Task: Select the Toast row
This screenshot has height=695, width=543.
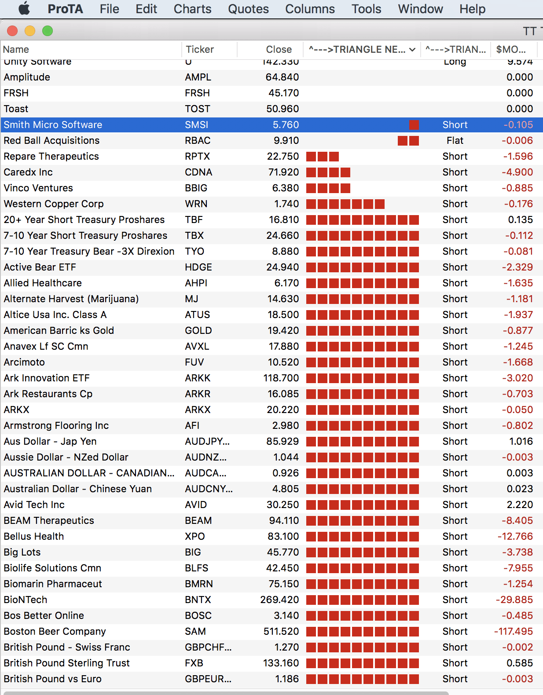Action: [271, 109]
